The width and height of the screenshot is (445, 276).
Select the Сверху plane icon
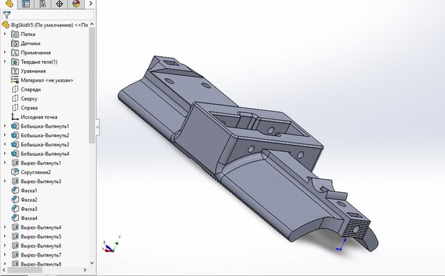tap(15, 98)
